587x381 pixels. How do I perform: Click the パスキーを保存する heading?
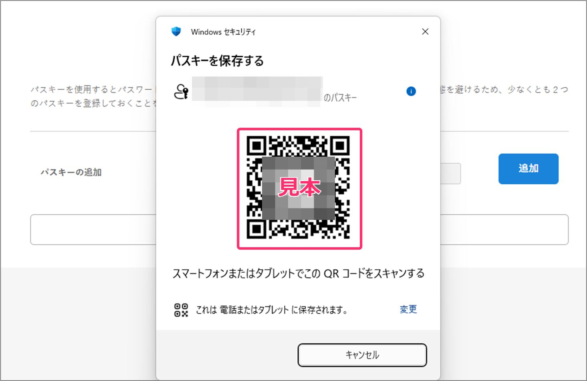coord(218,61)
